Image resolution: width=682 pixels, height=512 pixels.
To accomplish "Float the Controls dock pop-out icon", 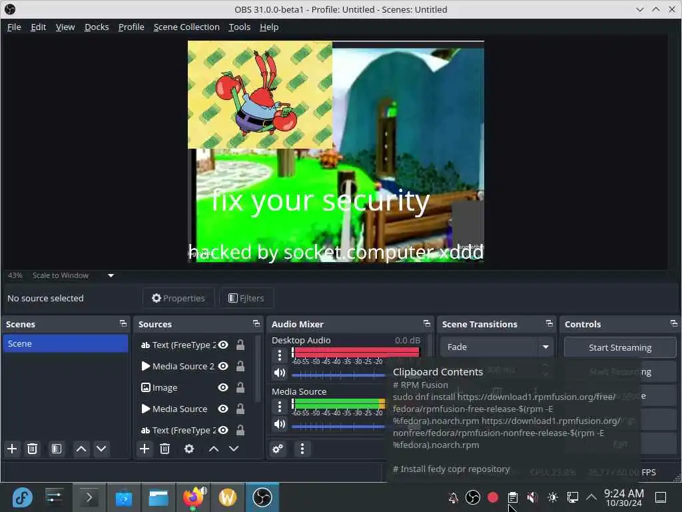I will click(x=674, y=323).
